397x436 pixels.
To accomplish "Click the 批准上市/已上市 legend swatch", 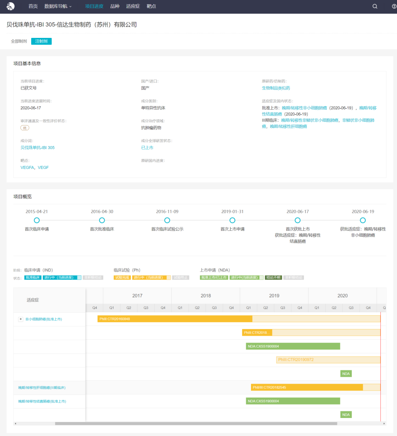I will (x=214, y=277).
